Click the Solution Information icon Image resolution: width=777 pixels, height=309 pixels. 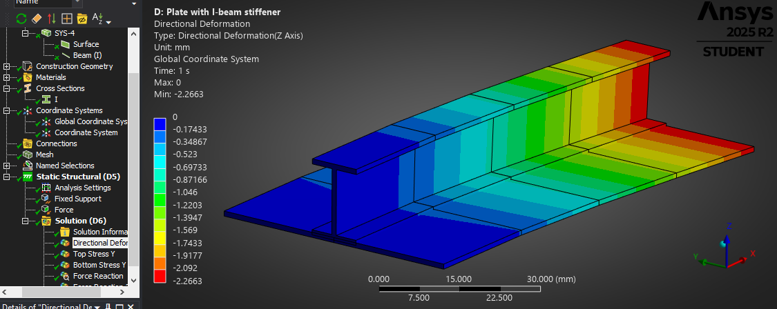click(65, 232)
